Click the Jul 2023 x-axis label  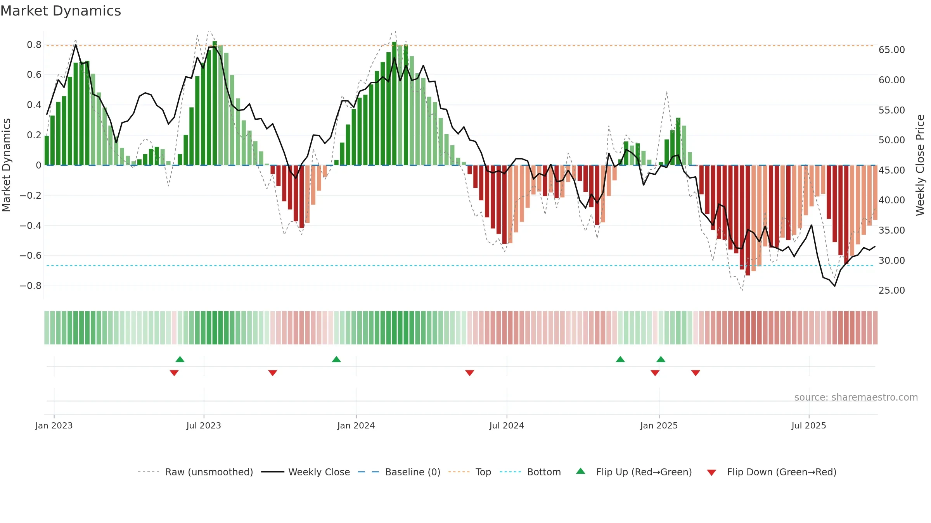tap(204, 425)
